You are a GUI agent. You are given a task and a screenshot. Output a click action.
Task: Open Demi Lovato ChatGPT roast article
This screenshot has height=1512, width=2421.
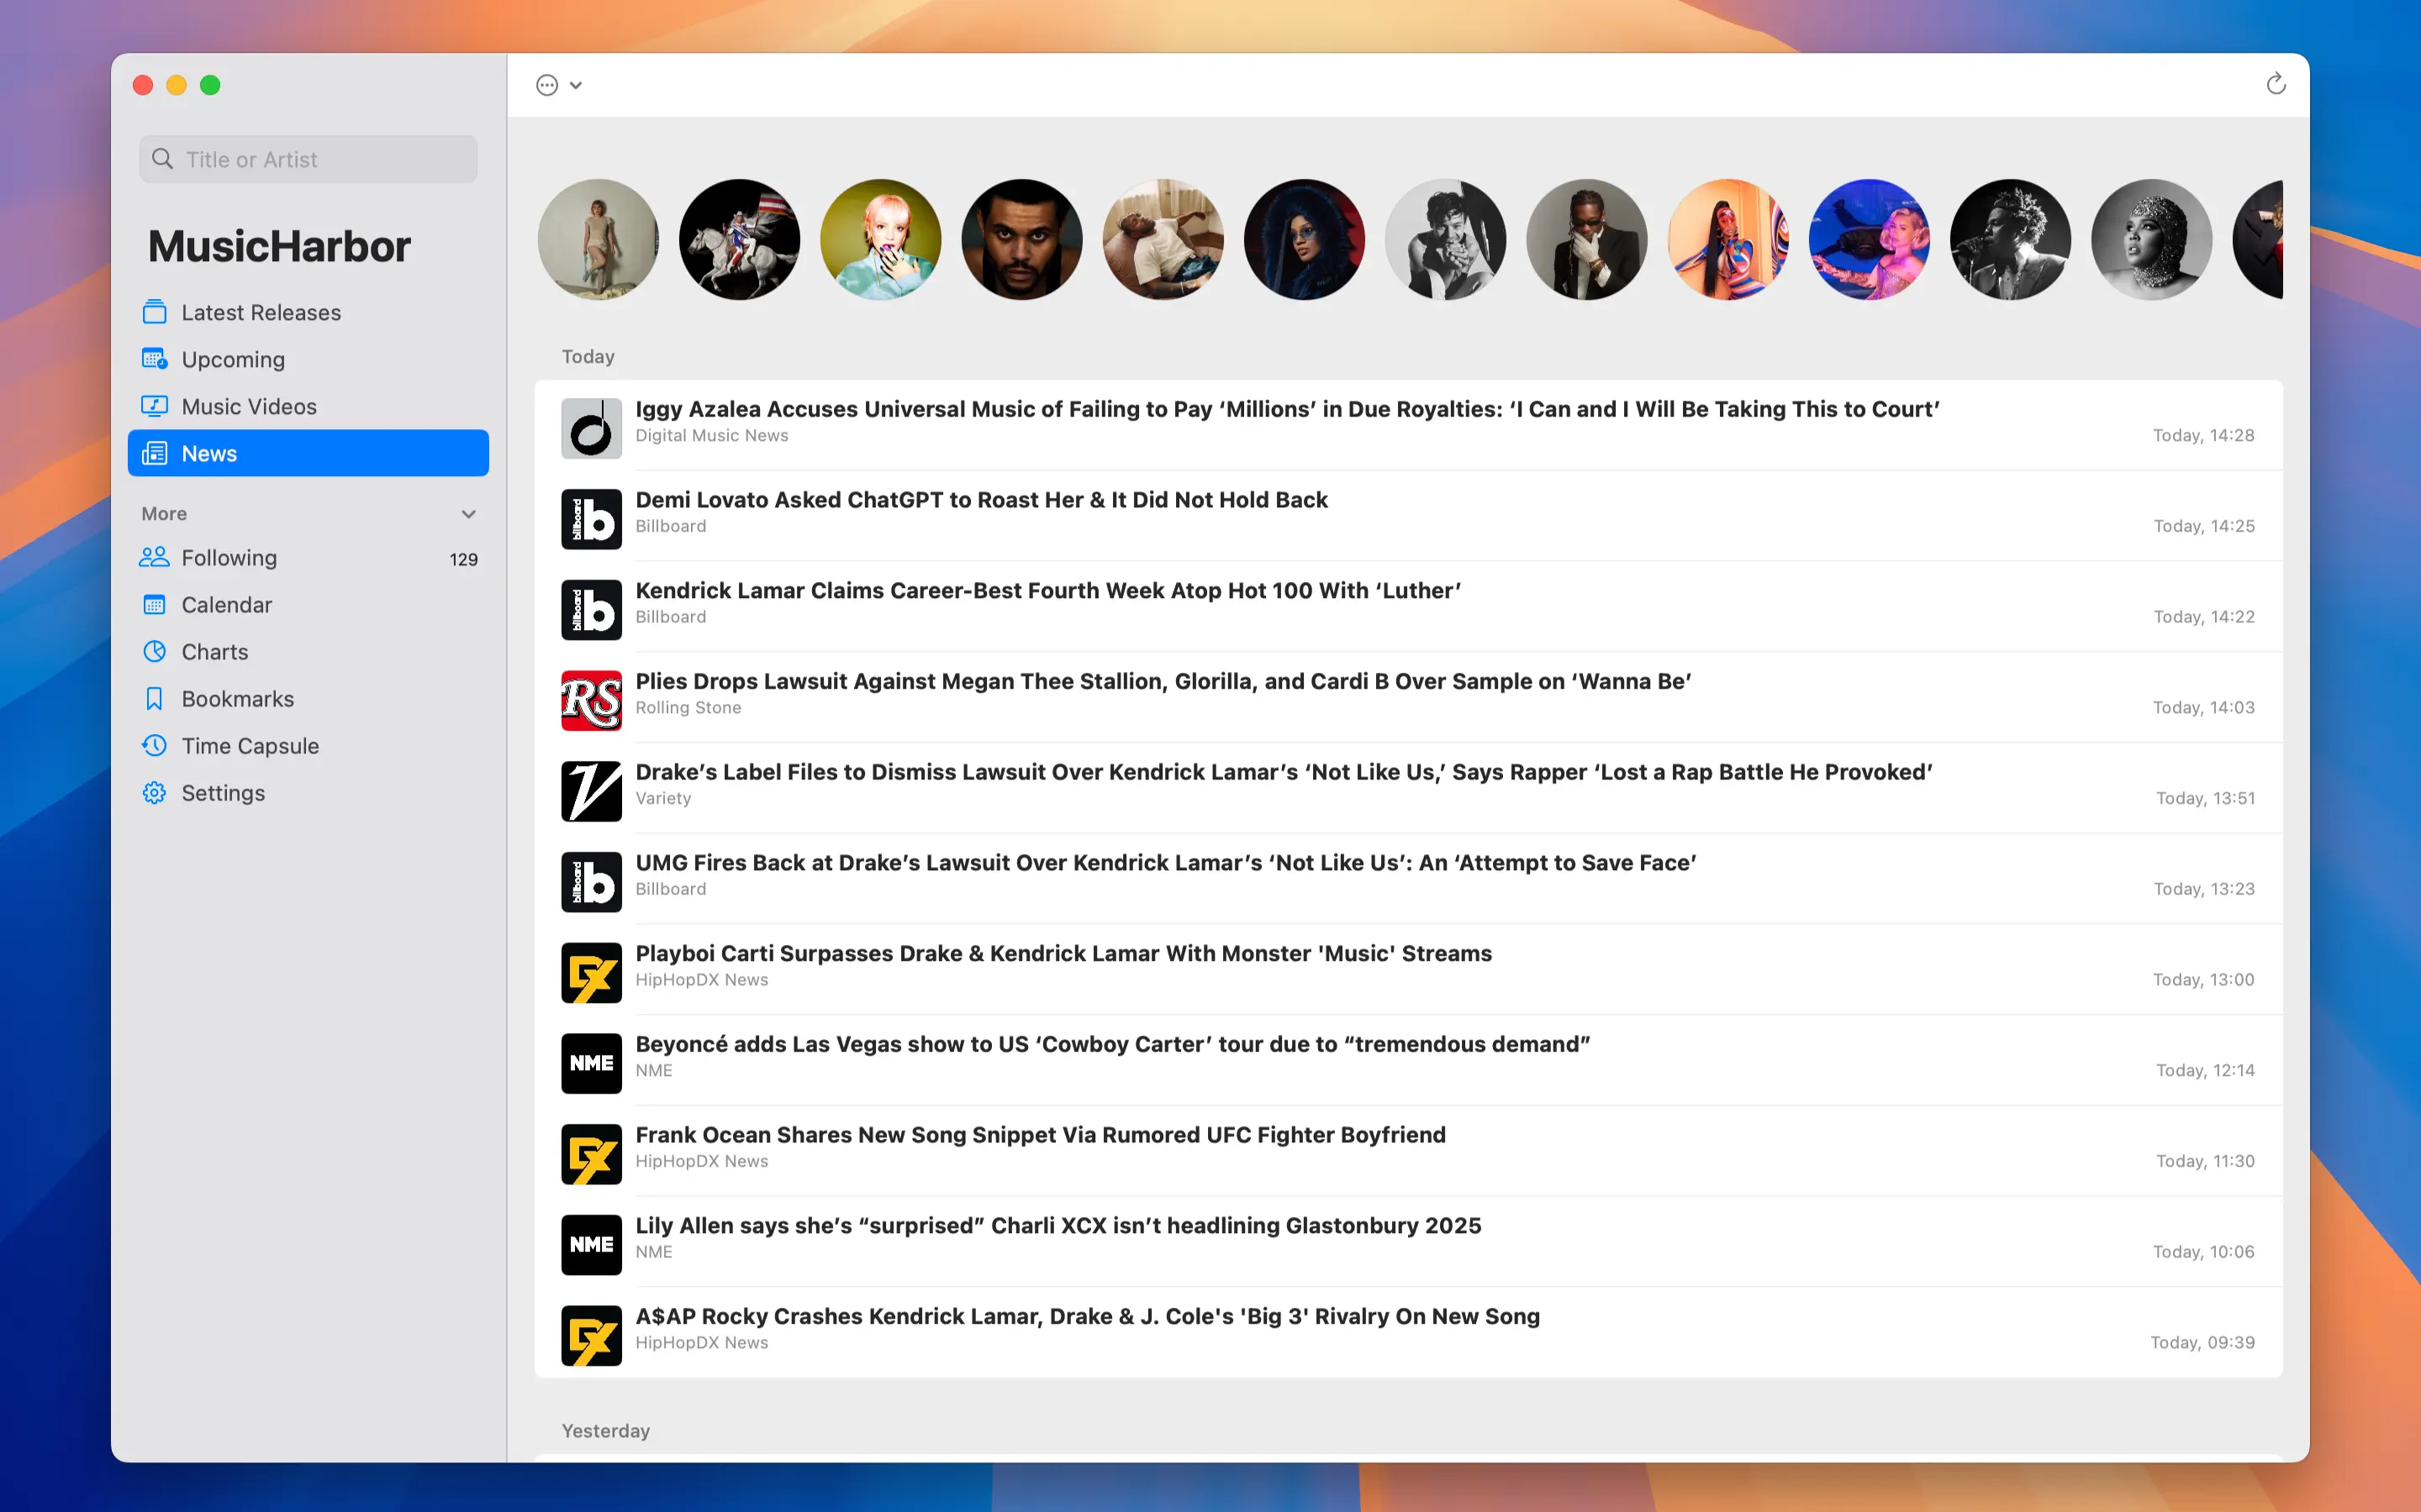980,500
